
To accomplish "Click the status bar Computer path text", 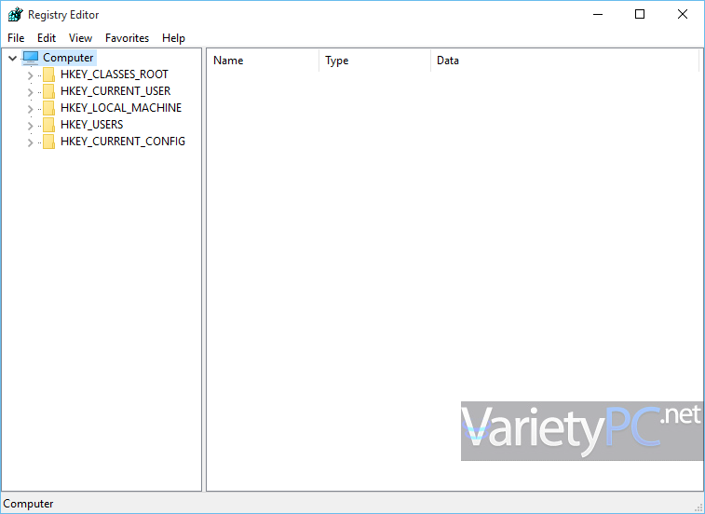I will (x=28, y=504).
